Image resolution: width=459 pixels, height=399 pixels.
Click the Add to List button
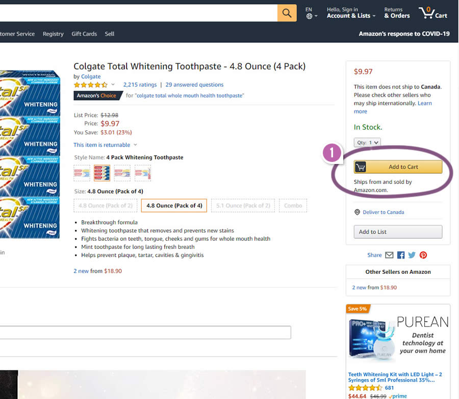click(398, 232)
